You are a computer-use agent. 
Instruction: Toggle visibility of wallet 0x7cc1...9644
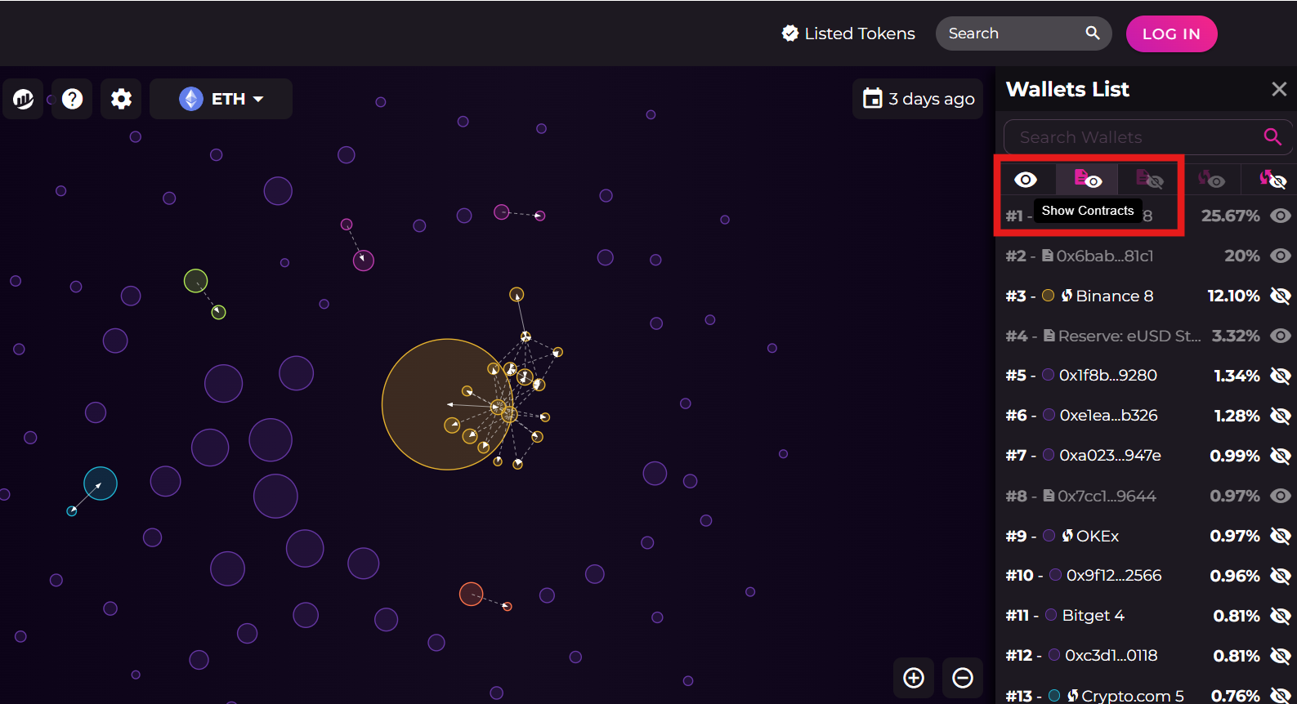1281,496
